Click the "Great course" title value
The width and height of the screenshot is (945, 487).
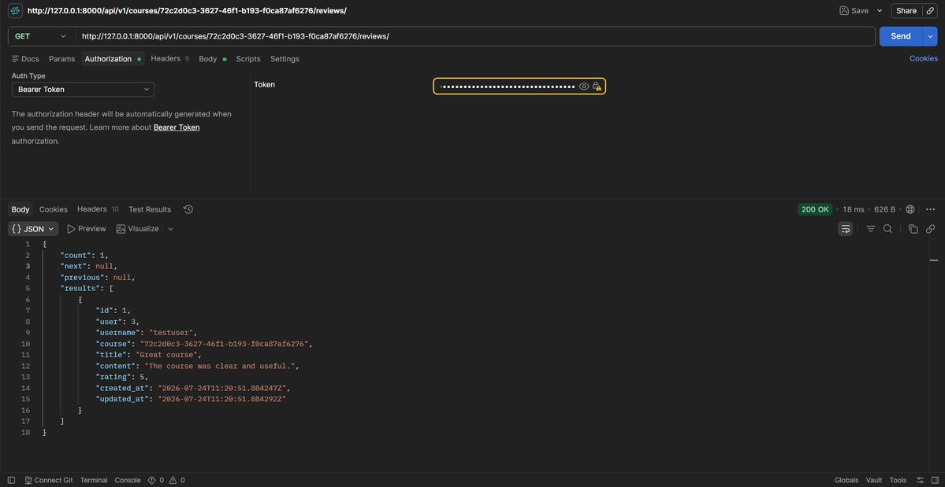coord(168,355)
